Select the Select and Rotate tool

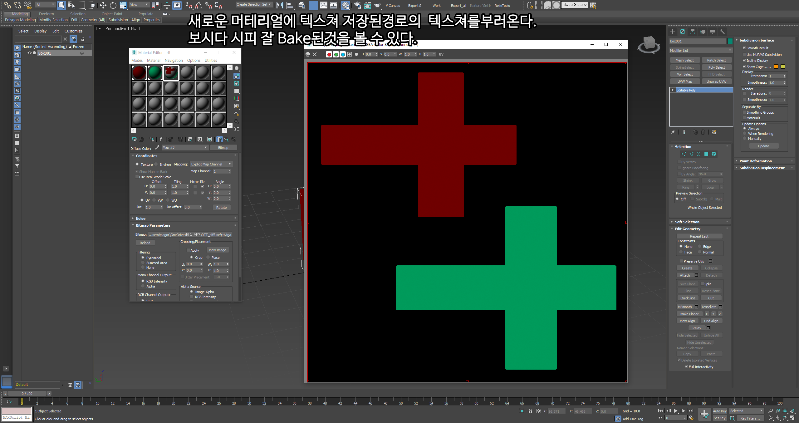[113, 5]
